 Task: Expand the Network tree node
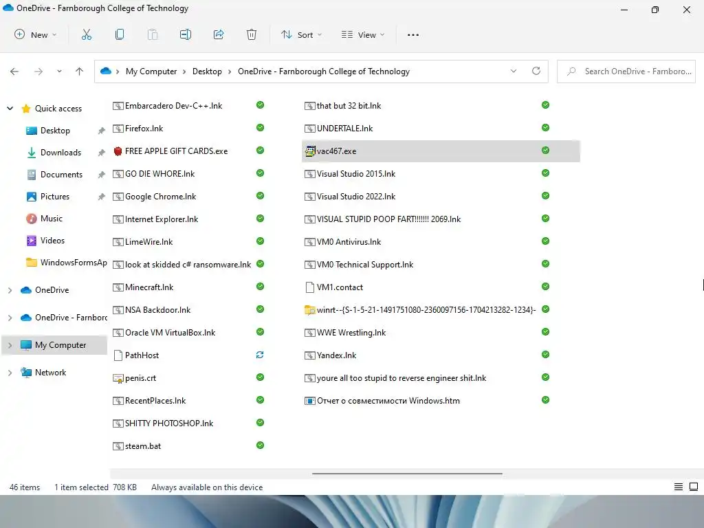click(x=10, y=372)
